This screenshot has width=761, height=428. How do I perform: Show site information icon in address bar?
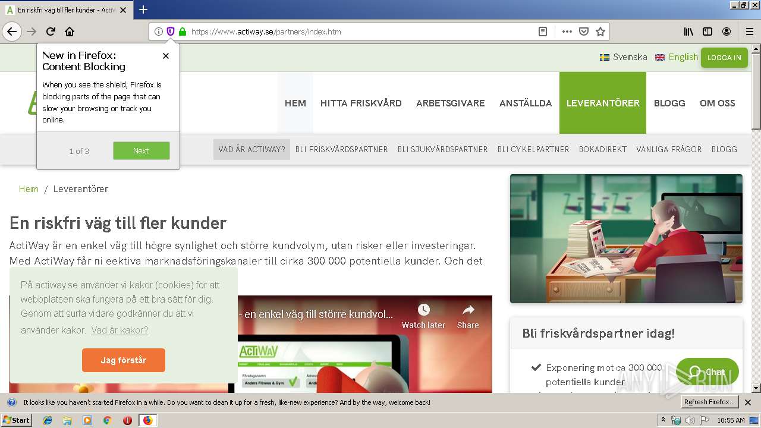pyautogui.click(x=159, y=32)
